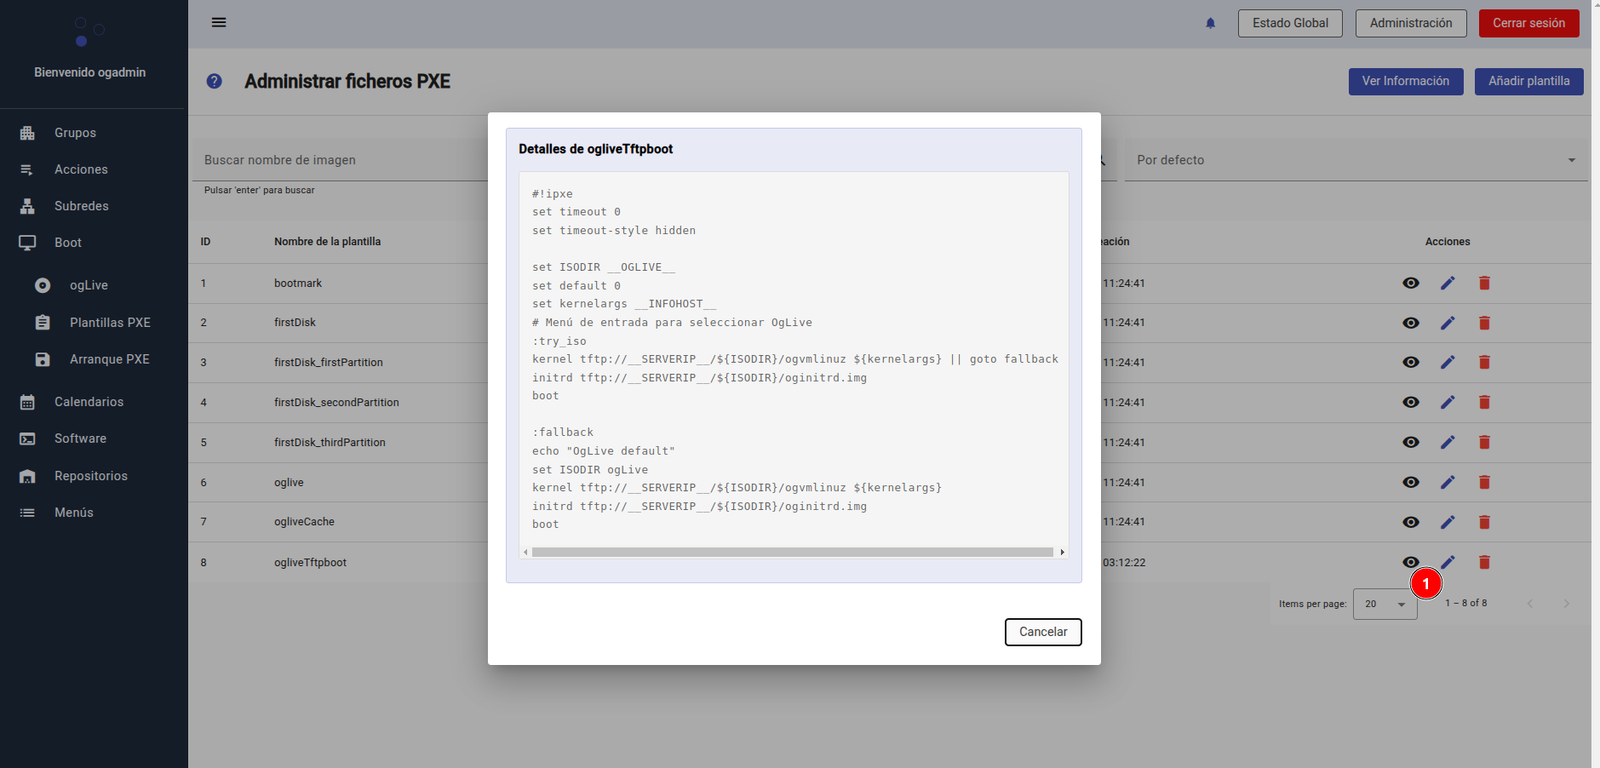Expand the Boot section in sidebar

pos(68,243)
